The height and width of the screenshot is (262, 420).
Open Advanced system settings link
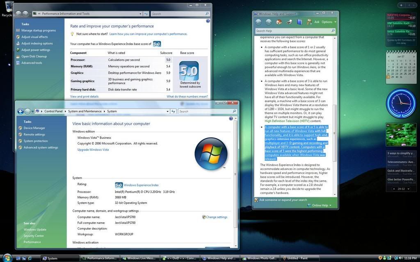41,147
